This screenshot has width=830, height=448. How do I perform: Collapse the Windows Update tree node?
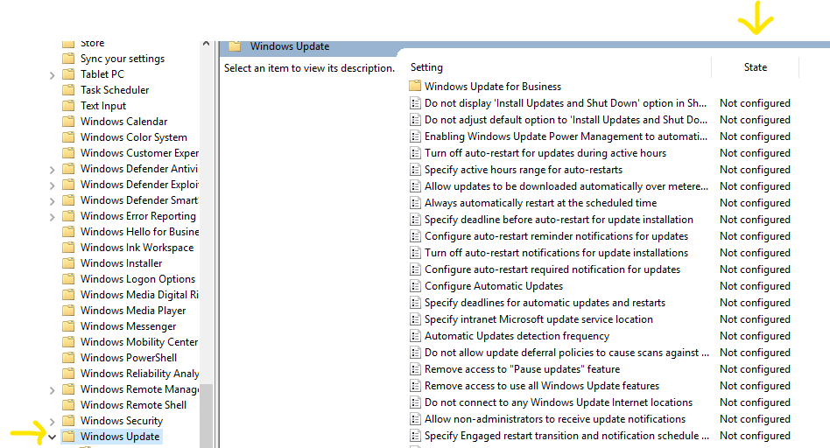pyautogui.click(x=52, y=437)
